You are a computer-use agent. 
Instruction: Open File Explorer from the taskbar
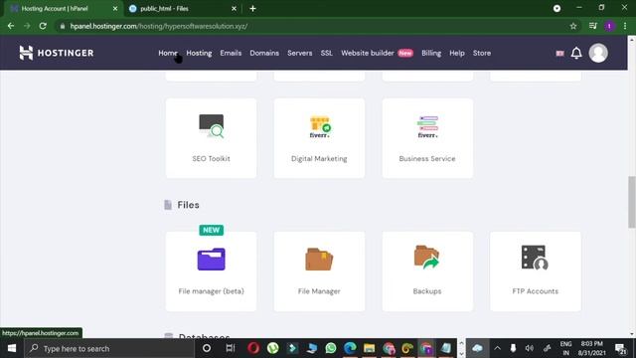coord(369,348)
